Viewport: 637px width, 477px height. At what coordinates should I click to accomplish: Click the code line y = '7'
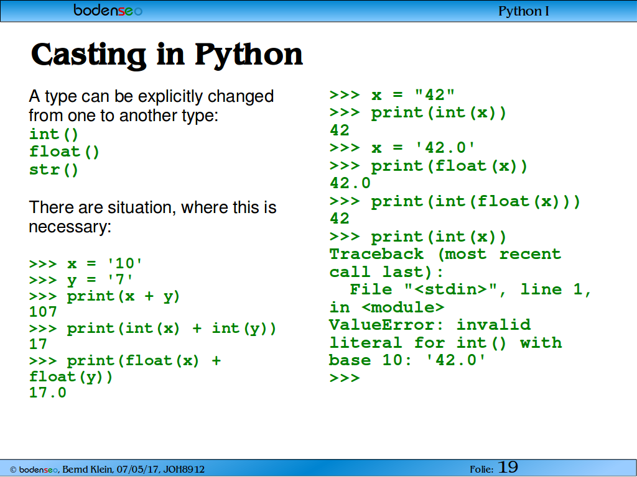point(81,280)
